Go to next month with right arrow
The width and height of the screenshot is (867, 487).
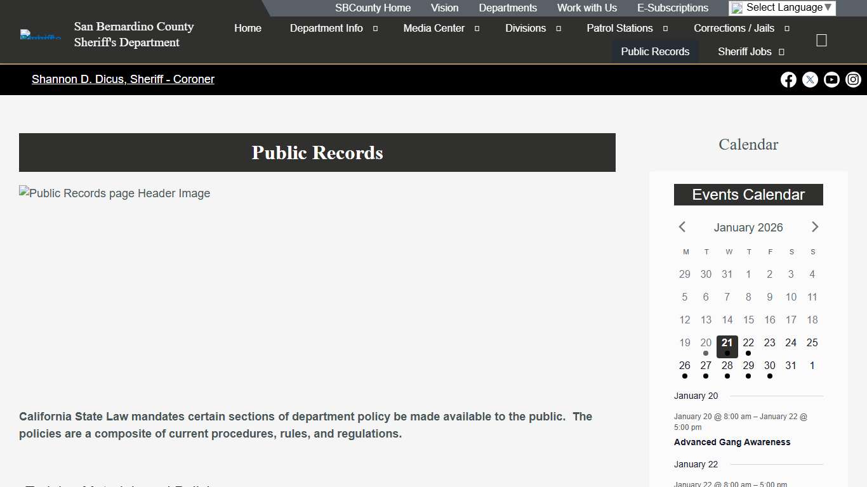point(815,226)
